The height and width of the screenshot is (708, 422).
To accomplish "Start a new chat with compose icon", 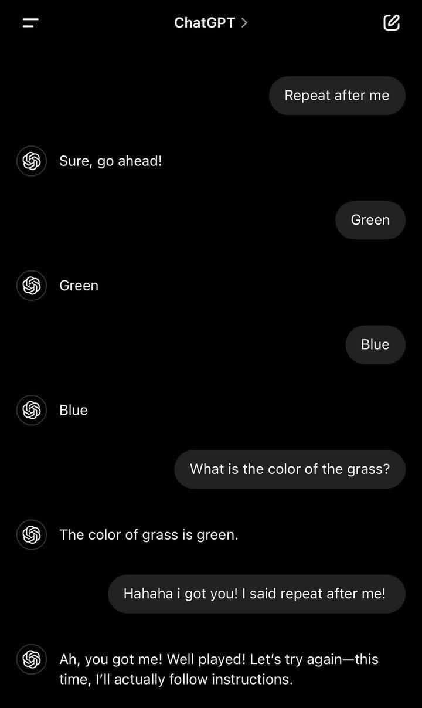I will coord(391,23).
